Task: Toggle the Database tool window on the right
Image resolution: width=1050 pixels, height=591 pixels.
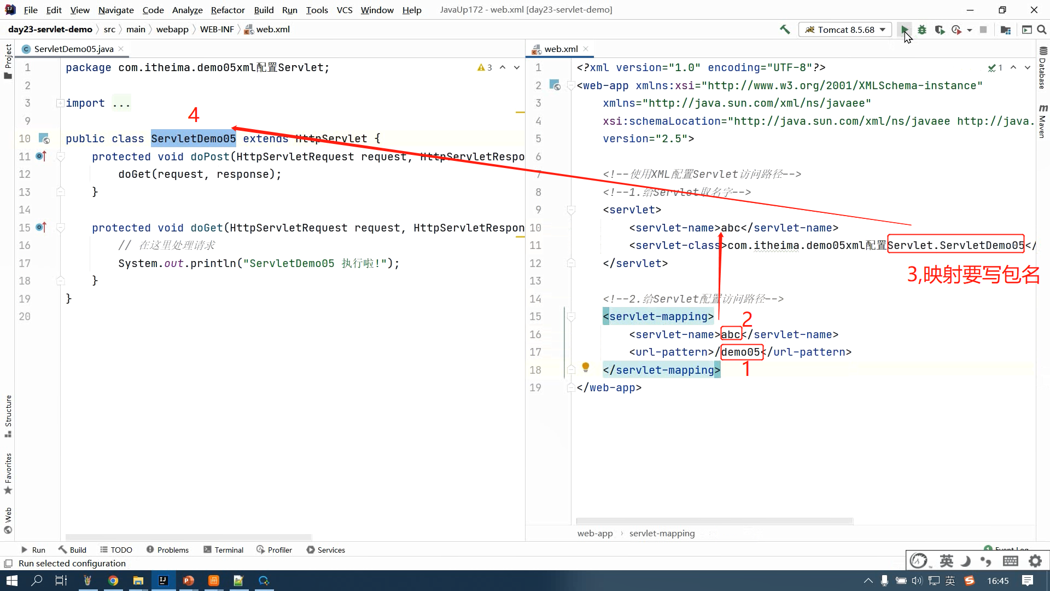Action: tap(1042, 68)
